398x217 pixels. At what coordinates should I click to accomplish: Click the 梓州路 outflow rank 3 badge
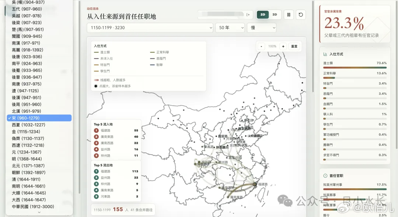pos(96,184)
